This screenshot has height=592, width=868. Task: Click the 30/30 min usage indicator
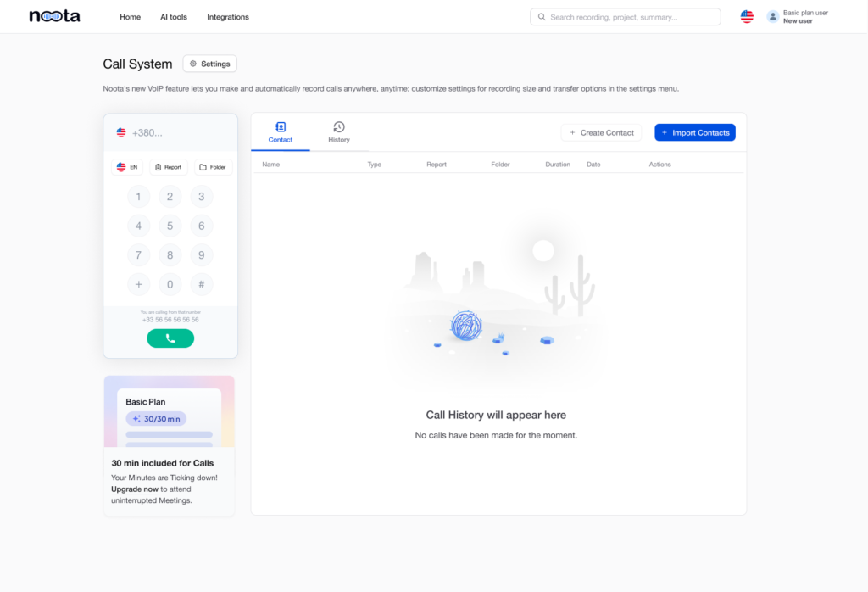click(x=156, y=418)
